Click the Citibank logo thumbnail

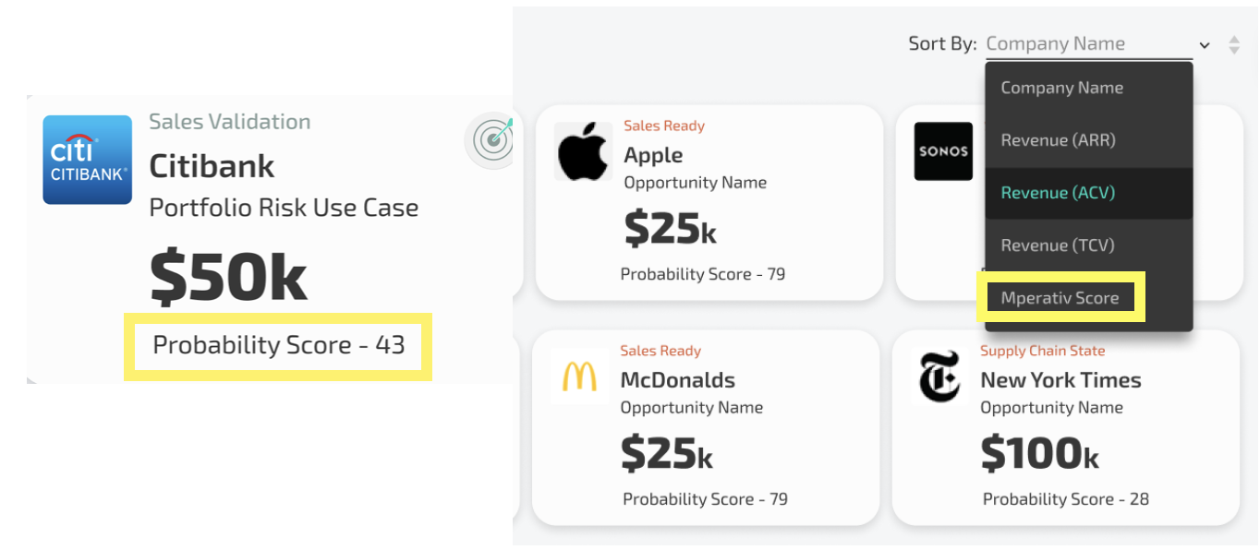(x=88, y=160)
